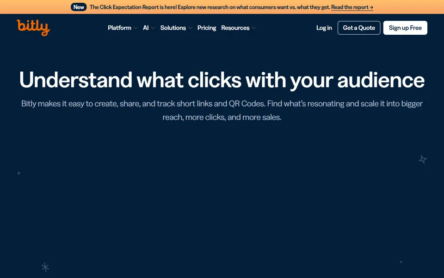Click the Sign up Free button

pyautogui.click(x=405, y=28)
